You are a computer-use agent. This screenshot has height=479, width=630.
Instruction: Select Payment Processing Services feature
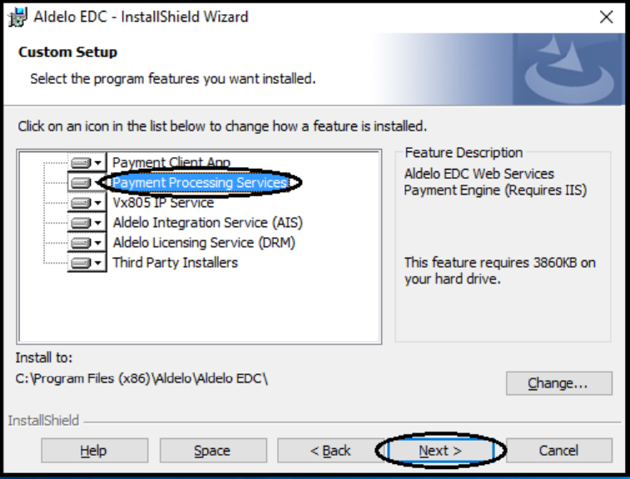tap(200, 183)
